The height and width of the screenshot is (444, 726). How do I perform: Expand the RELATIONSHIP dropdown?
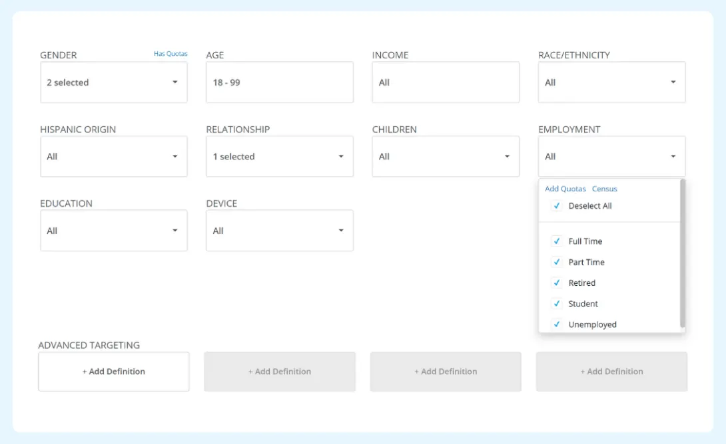[279, 156]
